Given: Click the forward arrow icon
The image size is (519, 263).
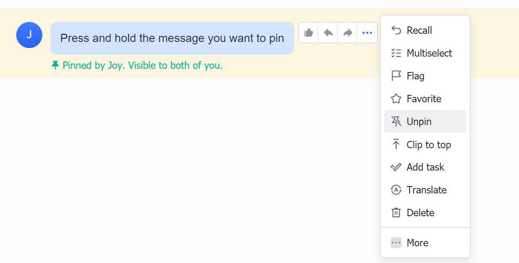Looking at the screenshot, I should pos(347,33).
